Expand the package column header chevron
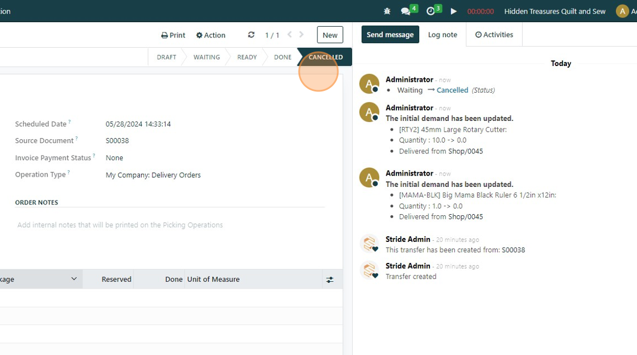 74,279
